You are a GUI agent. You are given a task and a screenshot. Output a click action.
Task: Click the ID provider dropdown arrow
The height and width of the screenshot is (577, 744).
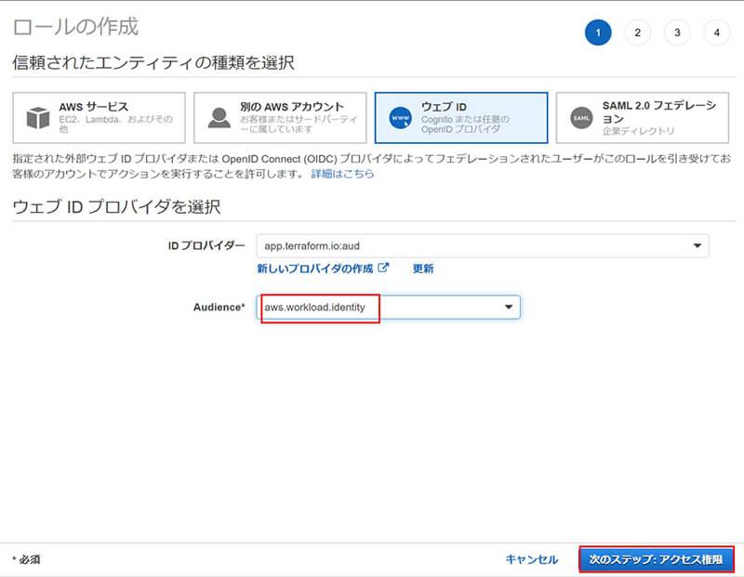click(x=697, y=245)
